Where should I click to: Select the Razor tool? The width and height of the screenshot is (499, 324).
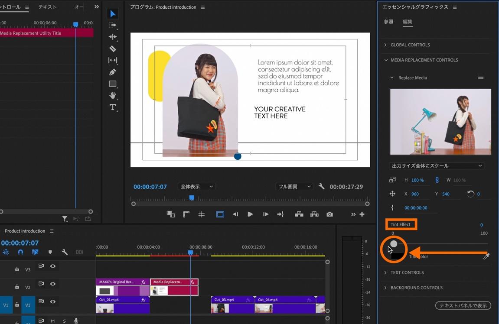click(x=113, y=49)
